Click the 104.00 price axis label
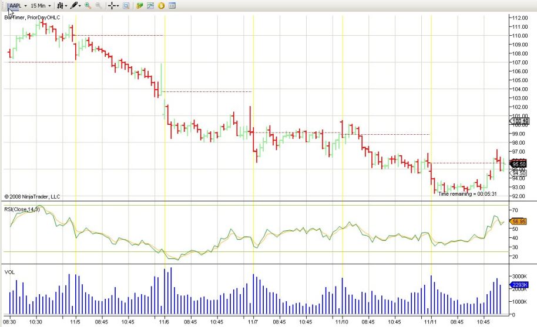This screenshot has width=537, height=327. pyautogui.click(x=520, y=89)
